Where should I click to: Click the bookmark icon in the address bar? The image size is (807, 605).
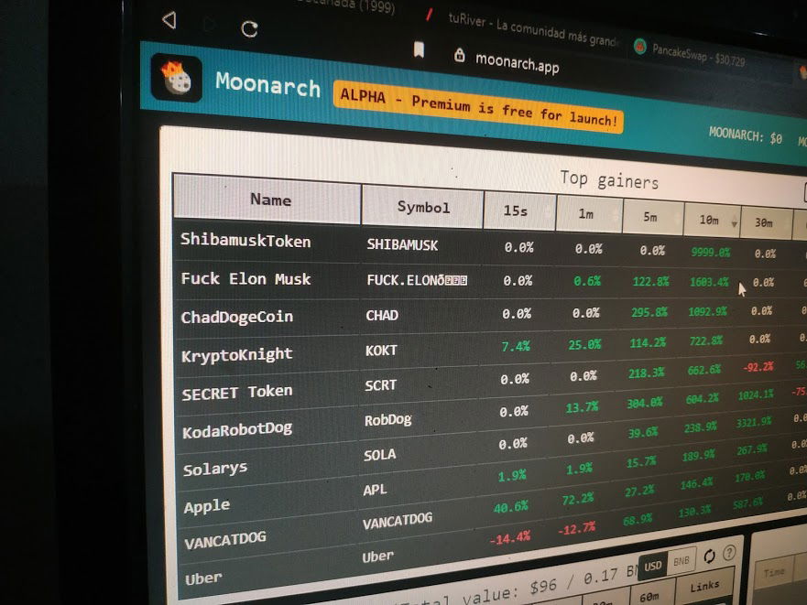419,50
